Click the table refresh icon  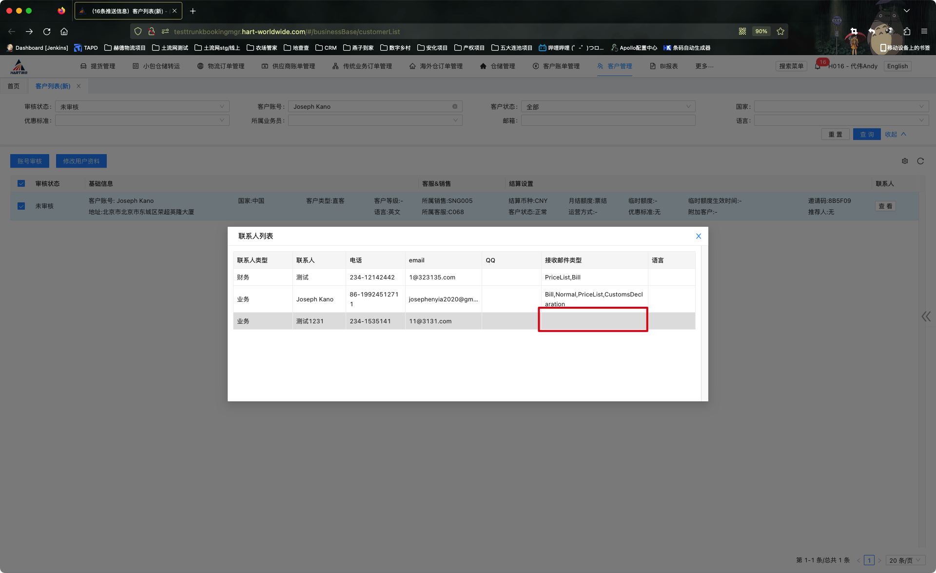click(920, 161)
